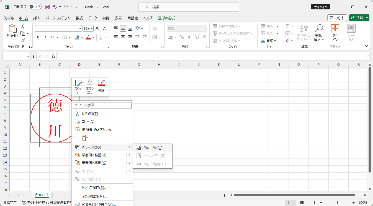Expand the formula bar
373x206 pixels.
pos(368,56)
